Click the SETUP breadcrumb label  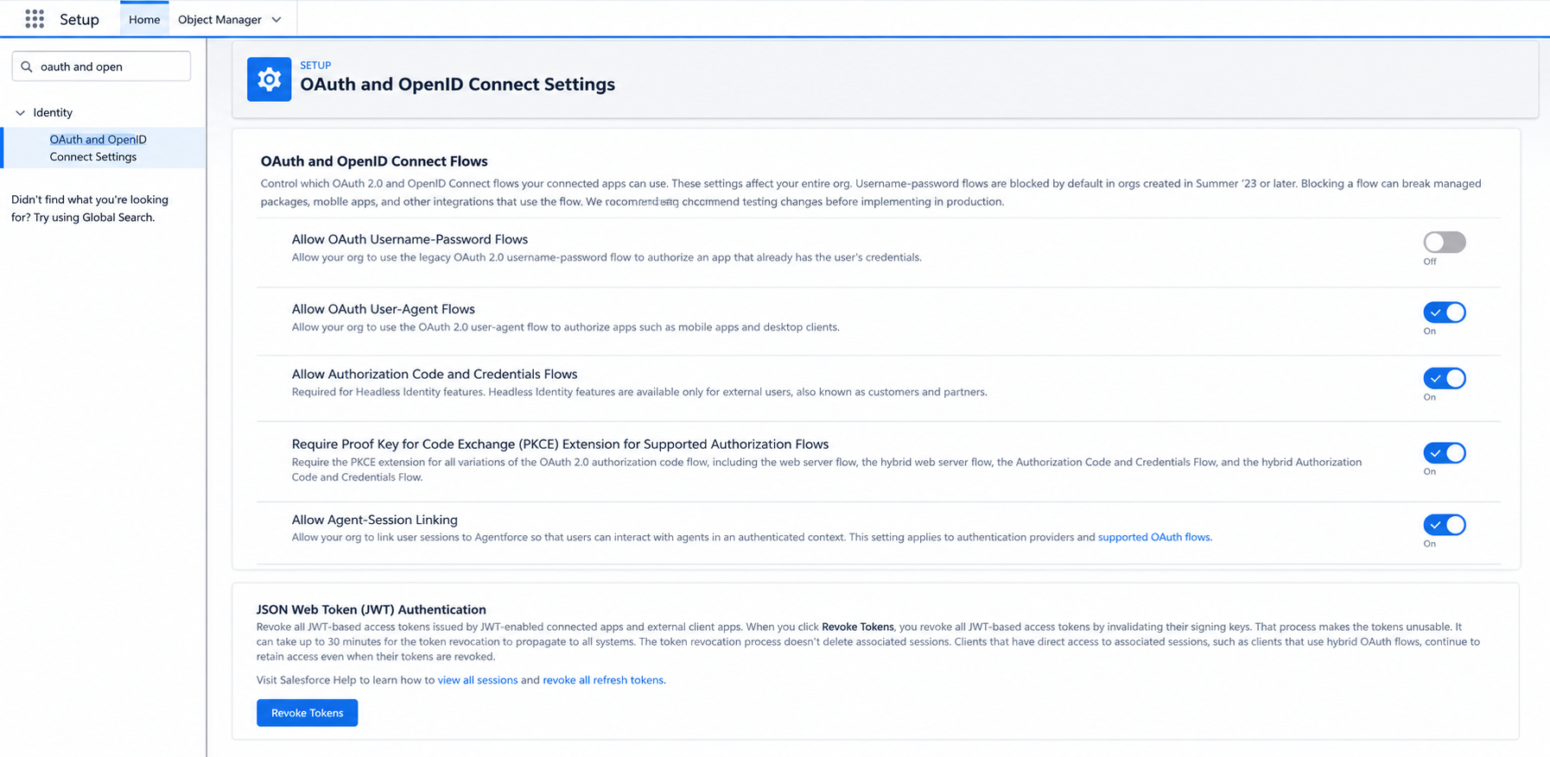(315, 66)
